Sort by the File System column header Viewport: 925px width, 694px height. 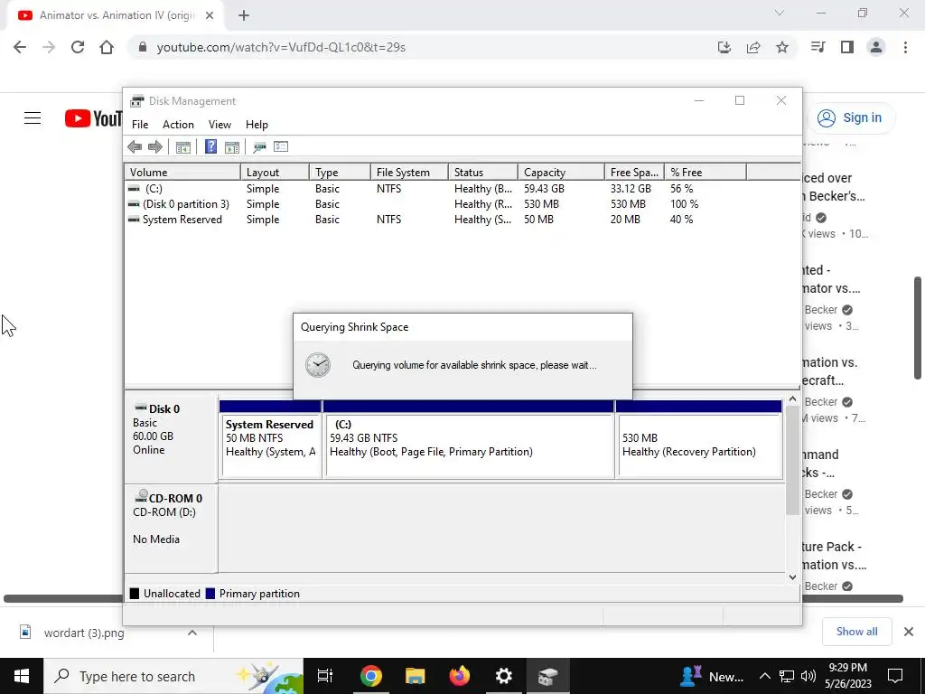coord(409,173)
